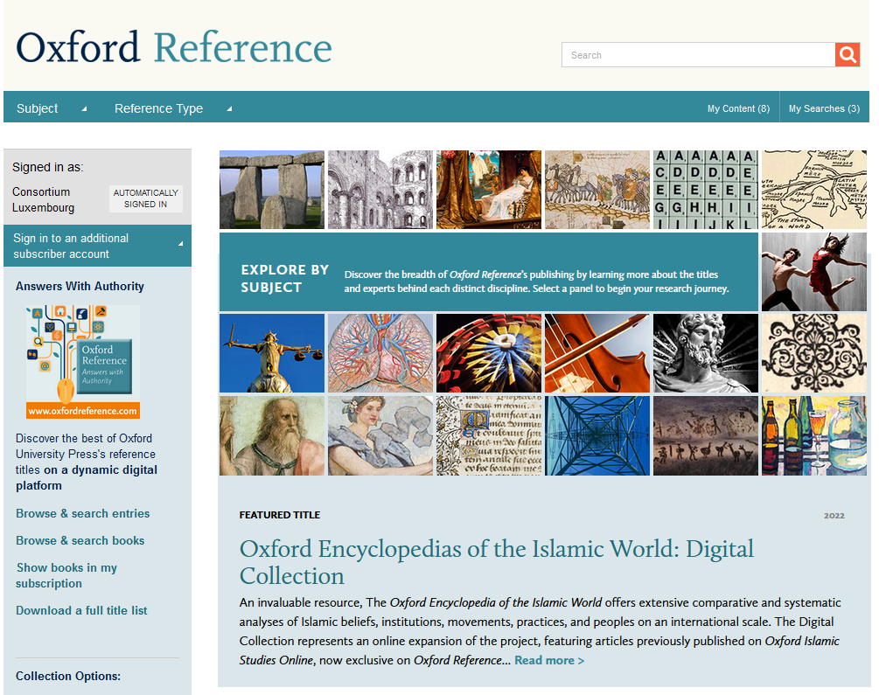Select the violin subject panel
The height and width of the screenshot is (695, 879).
coord(597,353)
